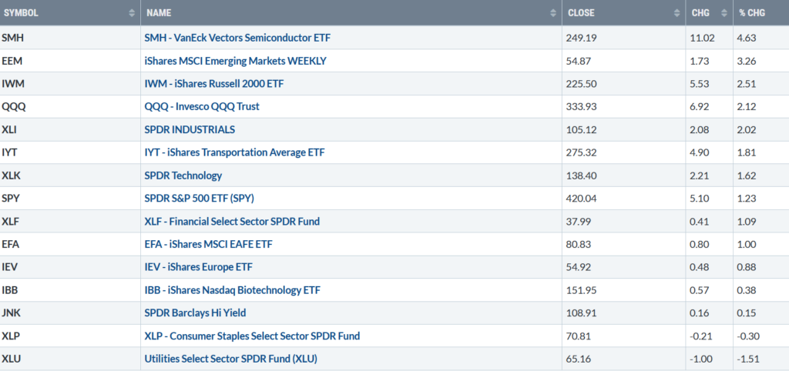Open SPDR INDUSTRIALS link
Image resolution: width=789 pixels, height=371 pixels.
[x=190, y=130]
